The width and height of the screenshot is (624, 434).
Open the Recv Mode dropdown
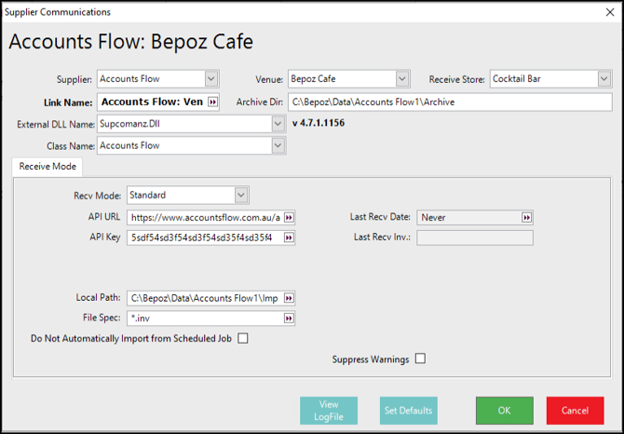(241, 196)
